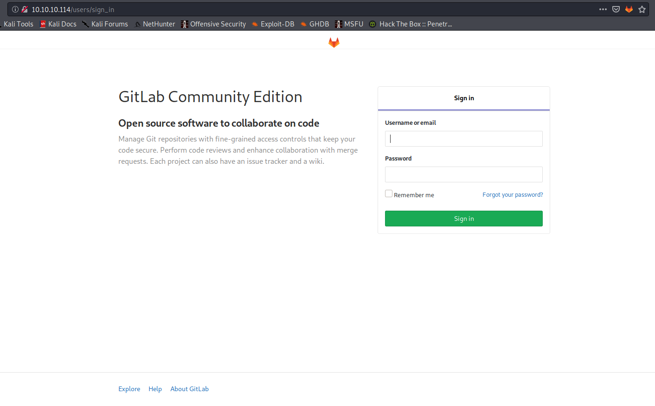Open page actions three-dots menu
The image size is (655, 406).
[603, 9]
